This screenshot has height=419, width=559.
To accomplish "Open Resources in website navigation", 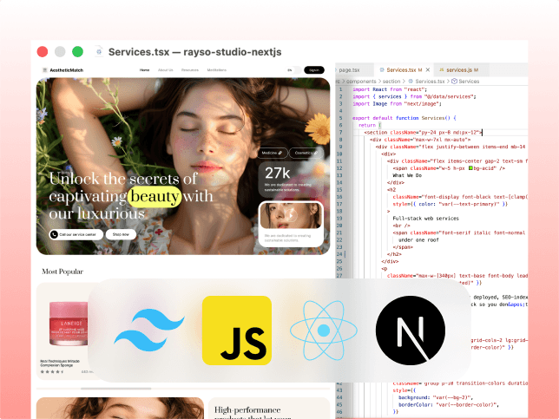I will coord(190,70).
